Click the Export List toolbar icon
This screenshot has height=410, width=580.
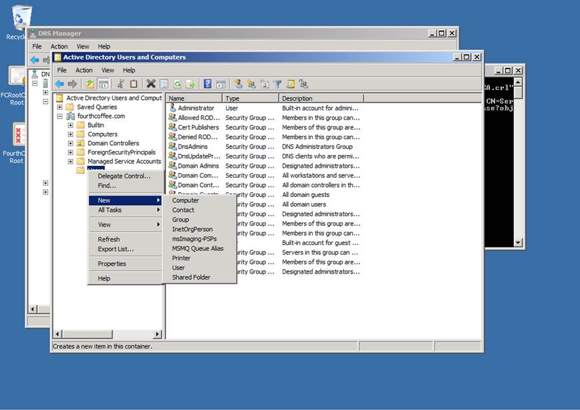click(x=190, y=84)
